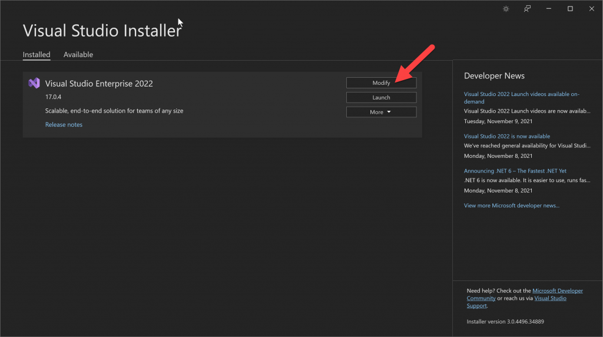The width and height of the screenshot is (603, 337).
Task: Toggle the theme using the sun icon
Action: [x=506, y=9]
